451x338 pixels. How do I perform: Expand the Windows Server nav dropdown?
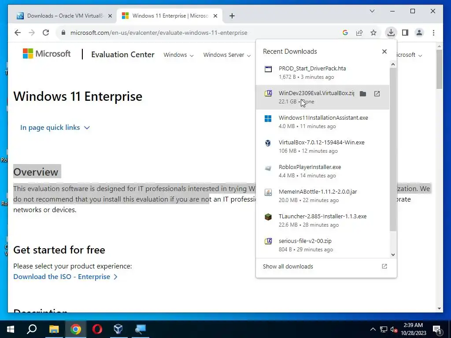[227, 55]
